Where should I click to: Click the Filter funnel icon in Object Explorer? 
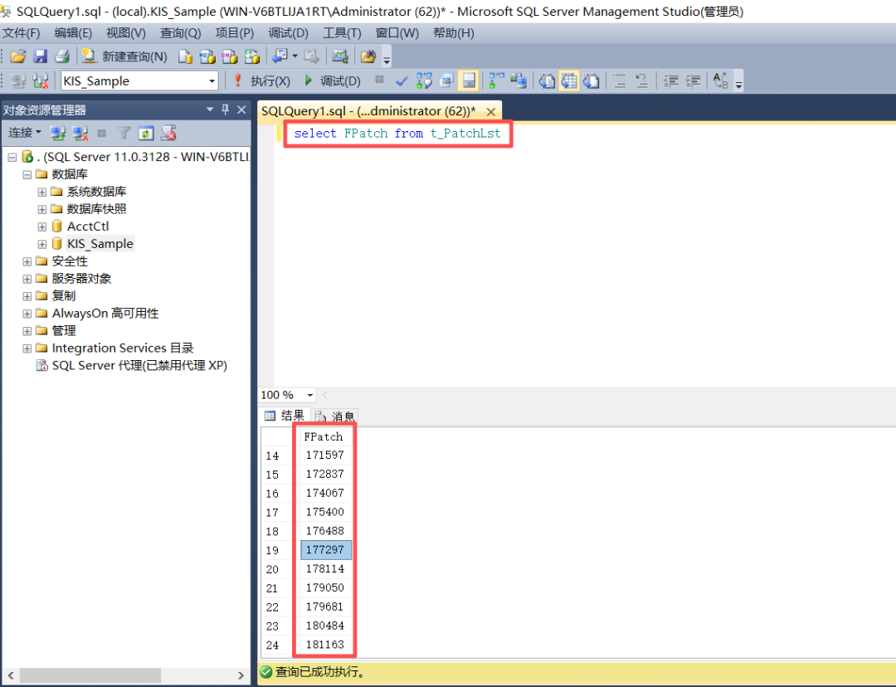click(x=124, y=133)
